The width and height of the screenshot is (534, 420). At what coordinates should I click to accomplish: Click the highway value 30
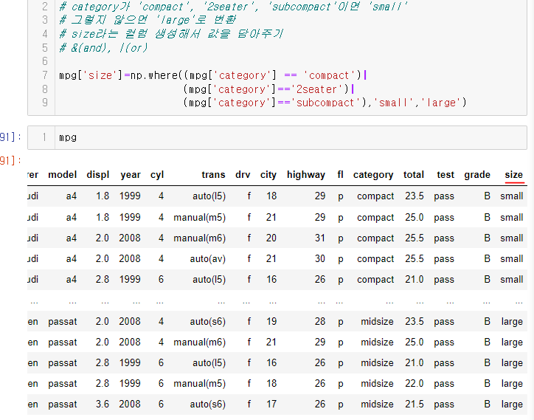[320, 259]
